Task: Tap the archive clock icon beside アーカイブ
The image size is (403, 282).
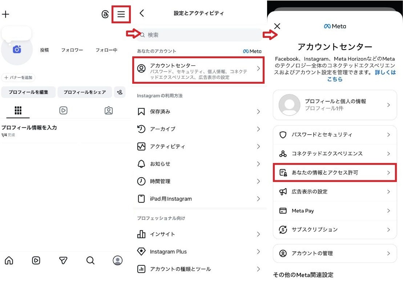Action: pyautogui.click(x=141, y=129)
